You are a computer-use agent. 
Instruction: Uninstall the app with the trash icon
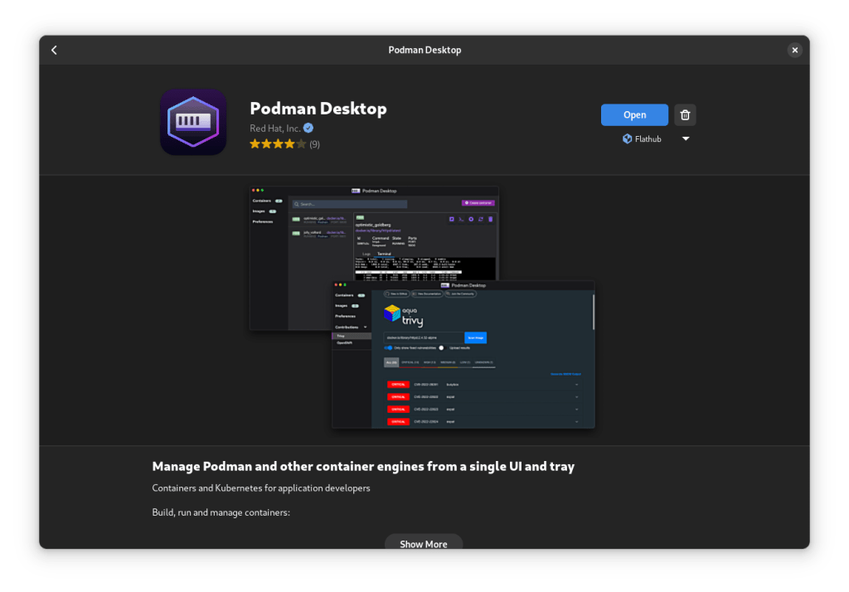click(684, 115)
